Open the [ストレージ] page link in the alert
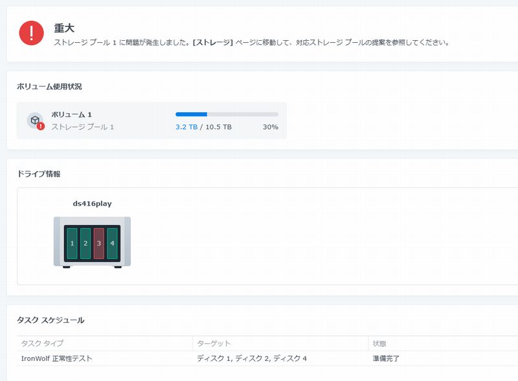 213,42
